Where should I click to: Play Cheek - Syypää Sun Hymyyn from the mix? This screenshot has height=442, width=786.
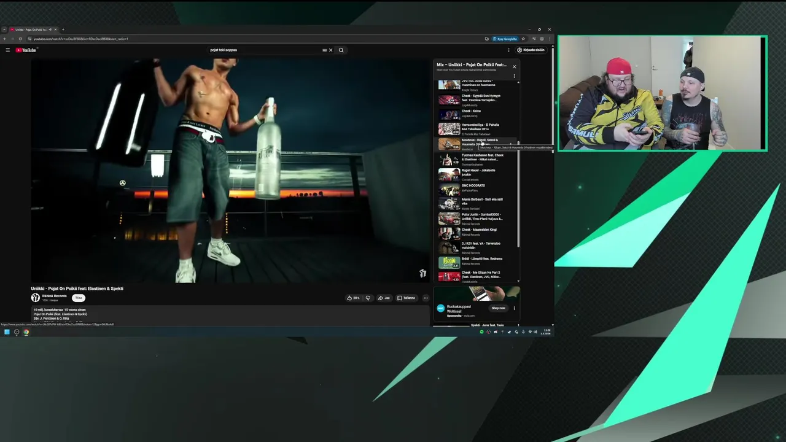click(476, 99)
